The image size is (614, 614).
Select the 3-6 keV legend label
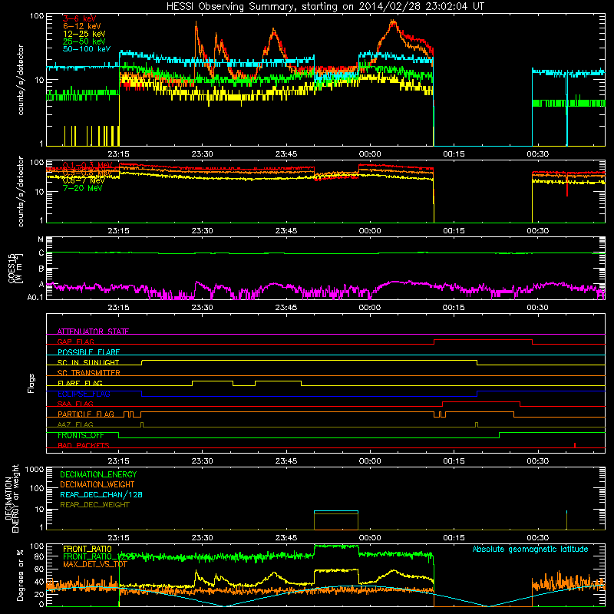[80, 18]
